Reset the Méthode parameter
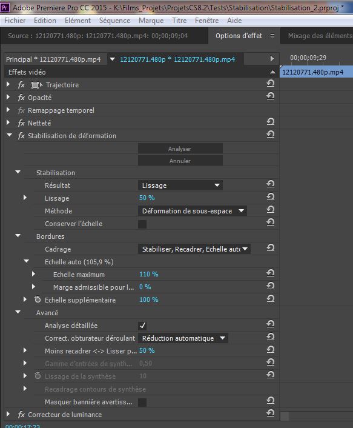353x428 pixels. tap(271, 209)
